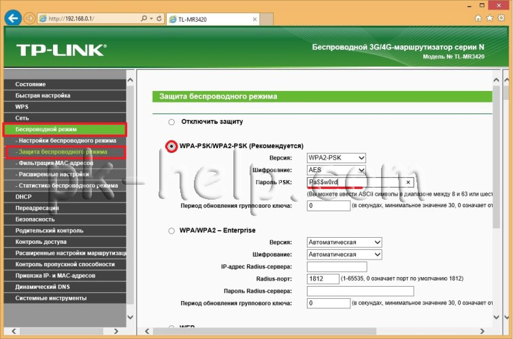Open 'Беспроводной режим' menu section
Screen dimensions: 513x339
point(65,128)
